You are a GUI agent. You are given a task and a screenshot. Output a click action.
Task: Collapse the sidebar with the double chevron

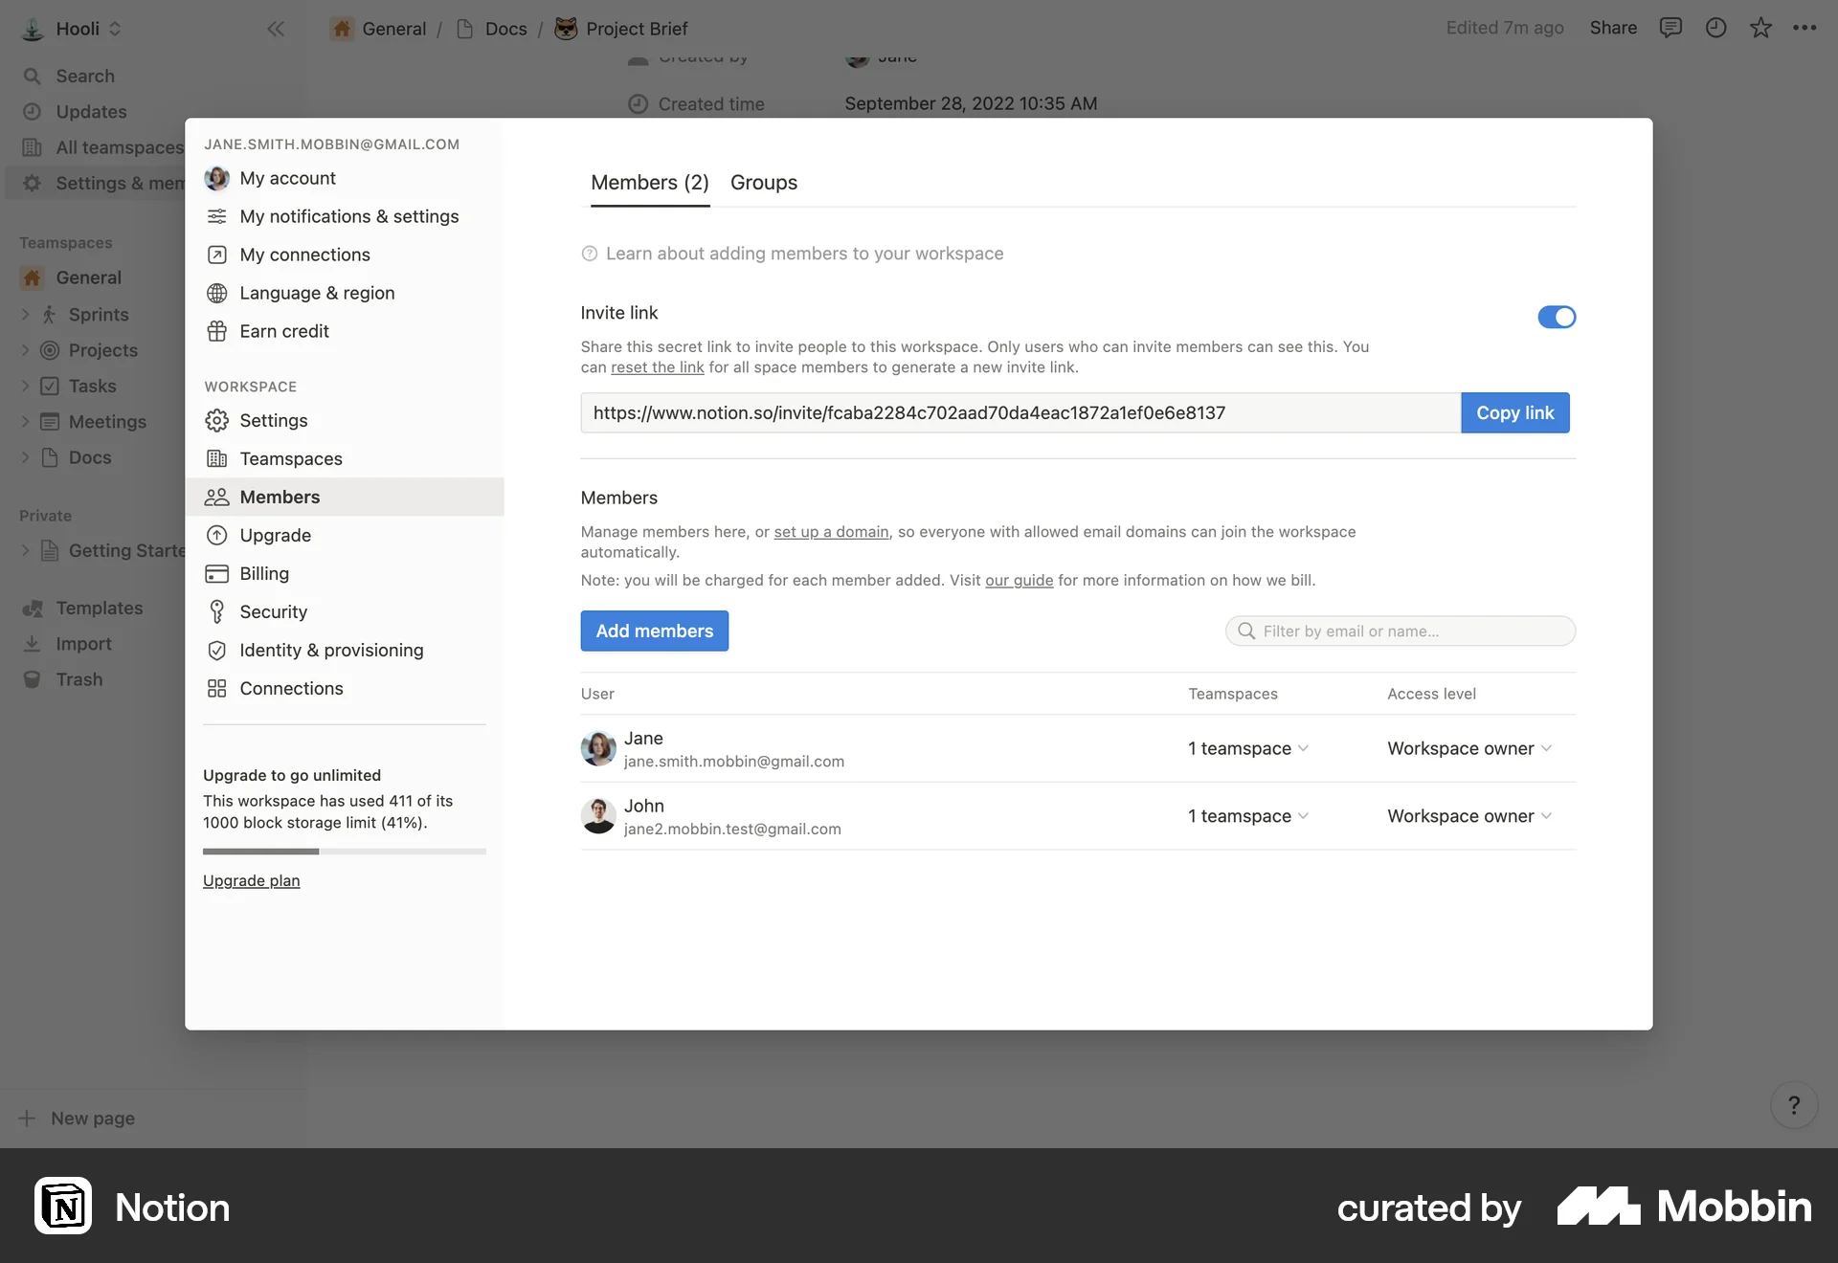277,29
